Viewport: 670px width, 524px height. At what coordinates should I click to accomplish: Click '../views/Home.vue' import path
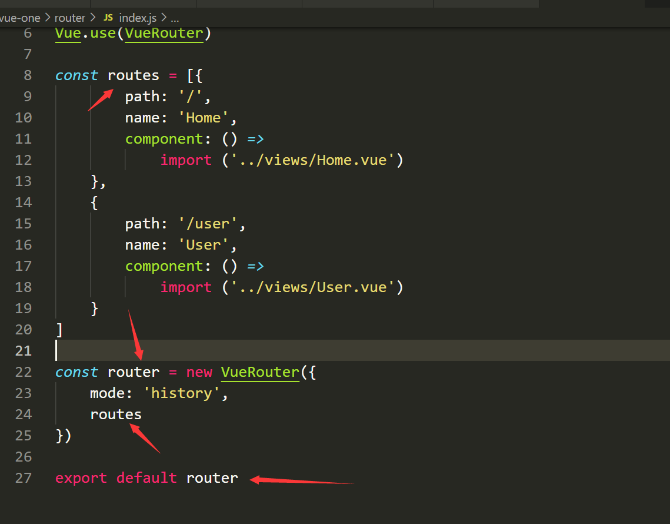point(313,160)
